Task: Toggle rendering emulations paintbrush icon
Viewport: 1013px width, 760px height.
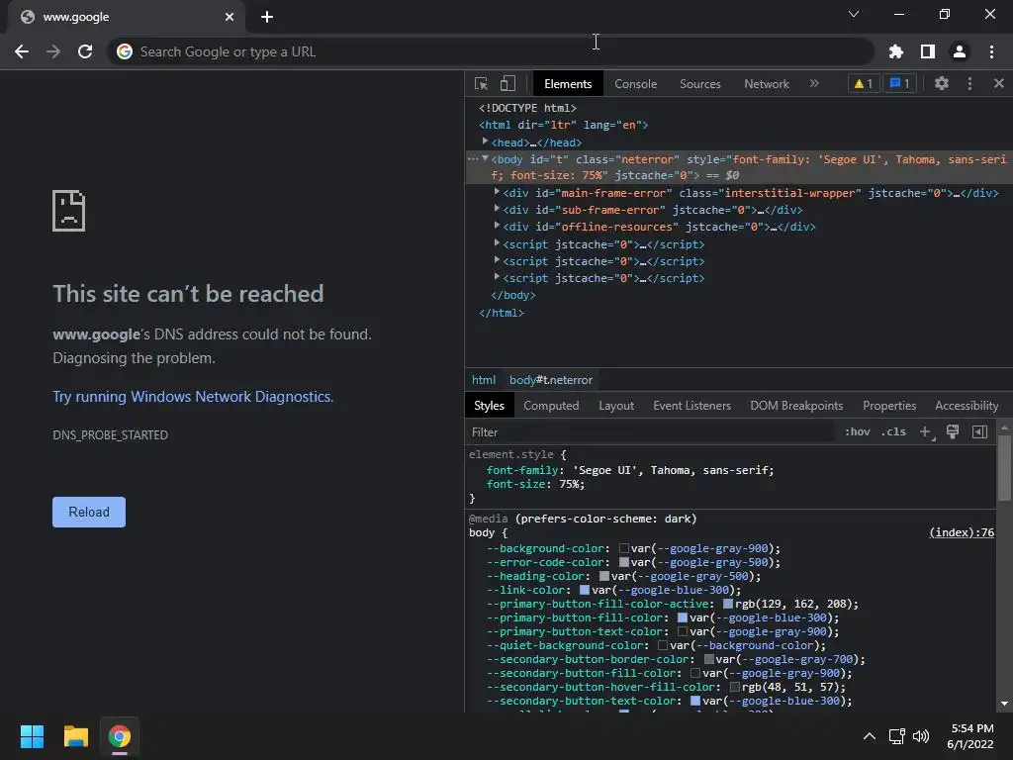Action: tap(953, 431)
